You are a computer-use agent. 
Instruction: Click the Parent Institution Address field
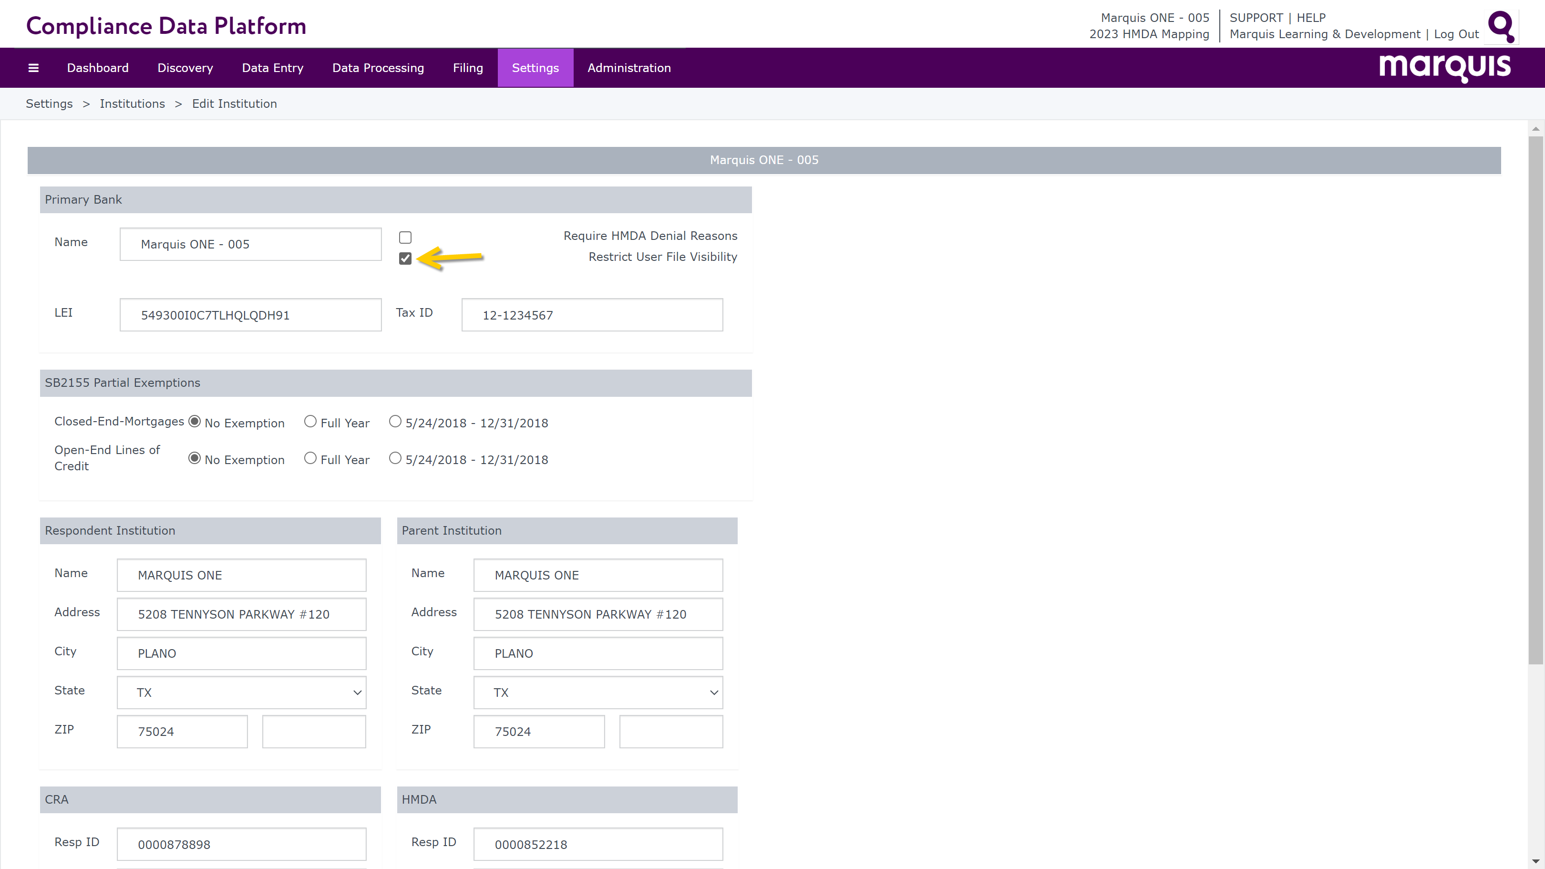click(598, 614)
